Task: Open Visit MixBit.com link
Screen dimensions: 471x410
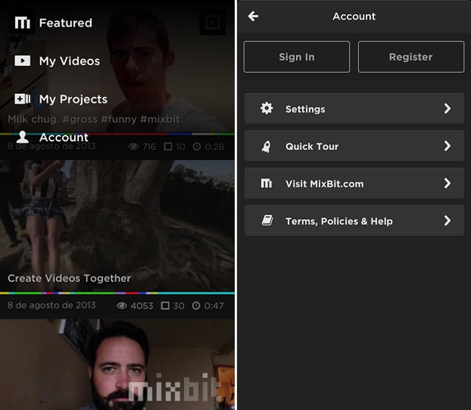Action: coord(354,183)
